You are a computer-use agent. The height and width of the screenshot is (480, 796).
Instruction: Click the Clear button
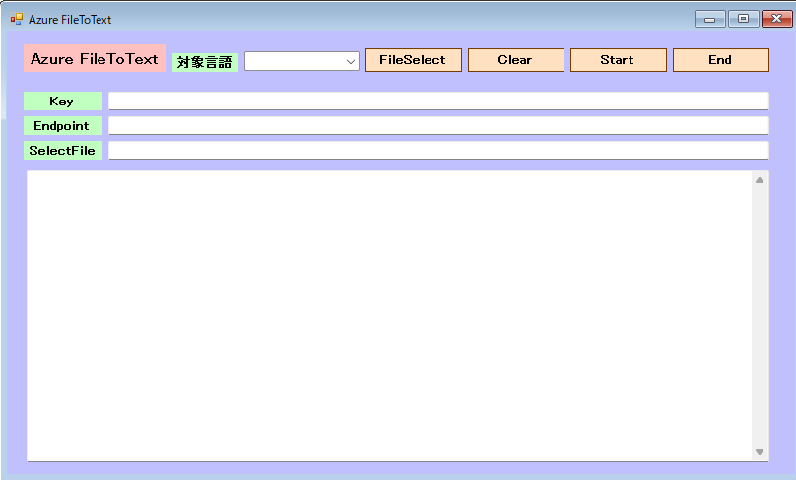[x=515, y=60]
